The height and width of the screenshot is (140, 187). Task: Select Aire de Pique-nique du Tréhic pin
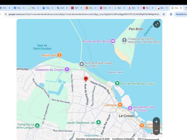click(x=82, y=64)
